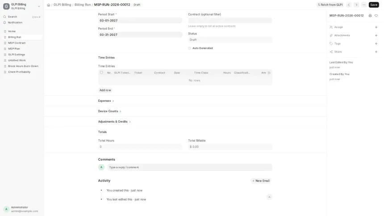This screenshot has width=384, height=216.
Task: Collapse the activity with up-chevron button
Action: [x=269, y=197]
